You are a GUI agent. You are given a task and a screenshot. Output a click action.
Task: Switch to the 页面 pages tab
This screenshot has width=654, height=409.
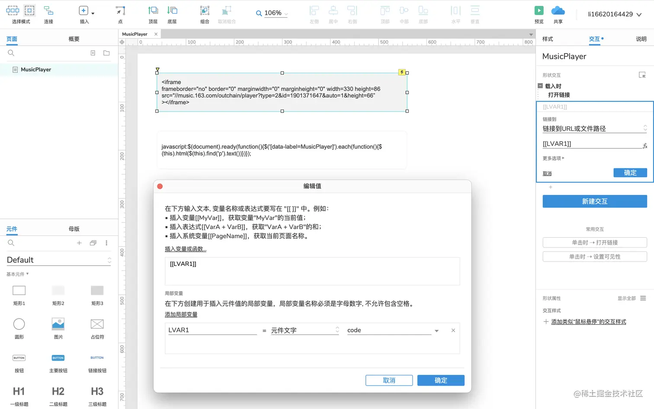click(12, 39)
